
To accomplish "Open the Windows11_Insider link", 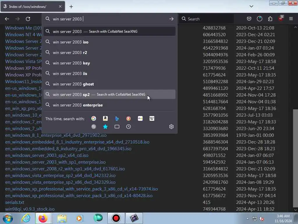I will tap(23, 82).
